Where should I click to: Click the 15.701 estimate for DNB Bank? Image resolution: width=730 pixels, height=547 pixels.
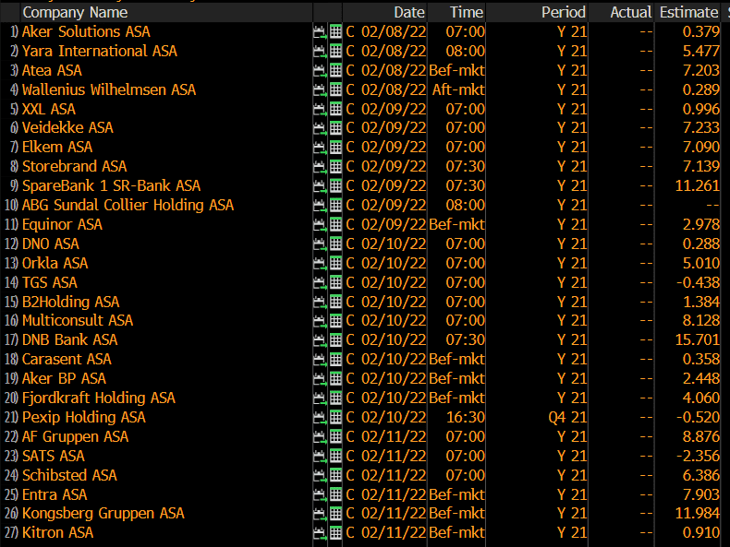pyautogui.click(x=698, y=340)
